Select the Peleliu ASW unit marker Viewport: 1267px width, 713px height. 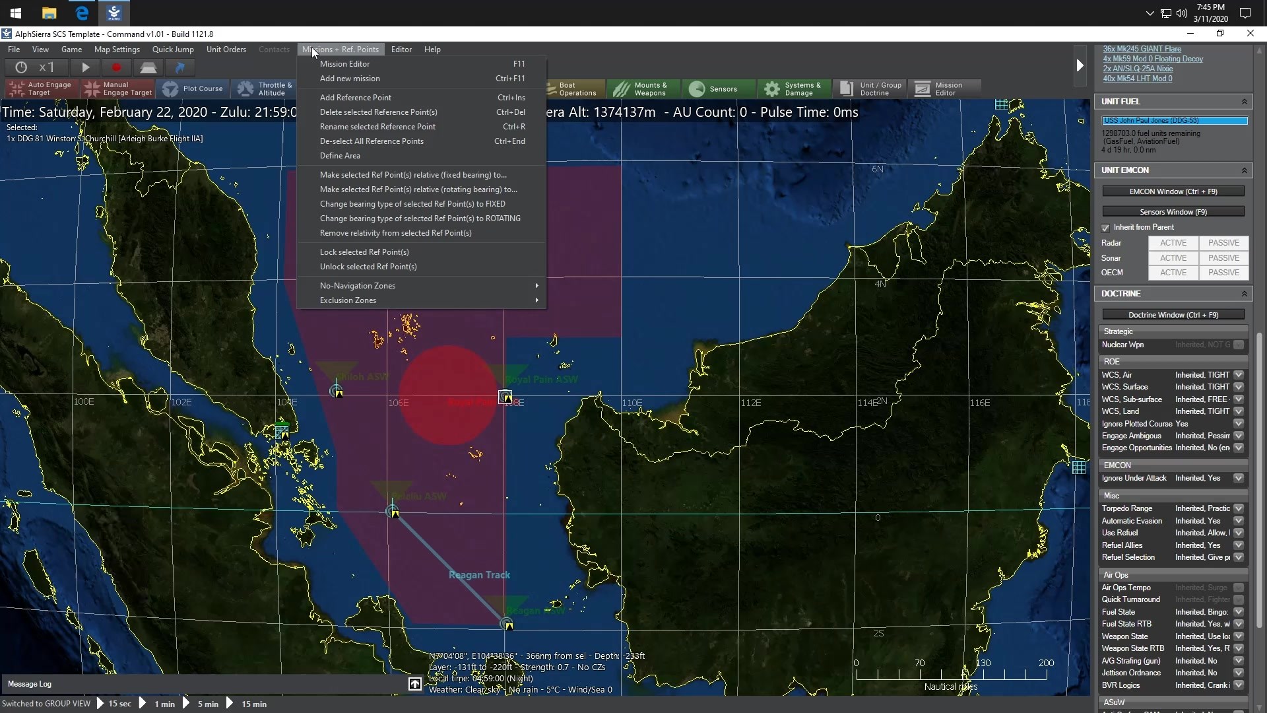(393, 512)
